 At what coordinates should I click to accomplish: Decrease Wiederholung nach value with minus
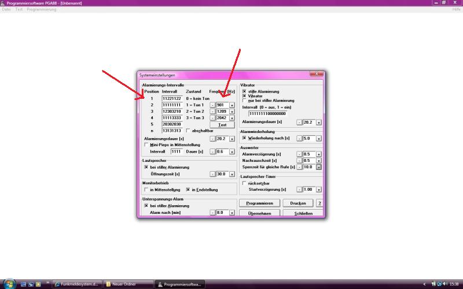pos(299,139)
